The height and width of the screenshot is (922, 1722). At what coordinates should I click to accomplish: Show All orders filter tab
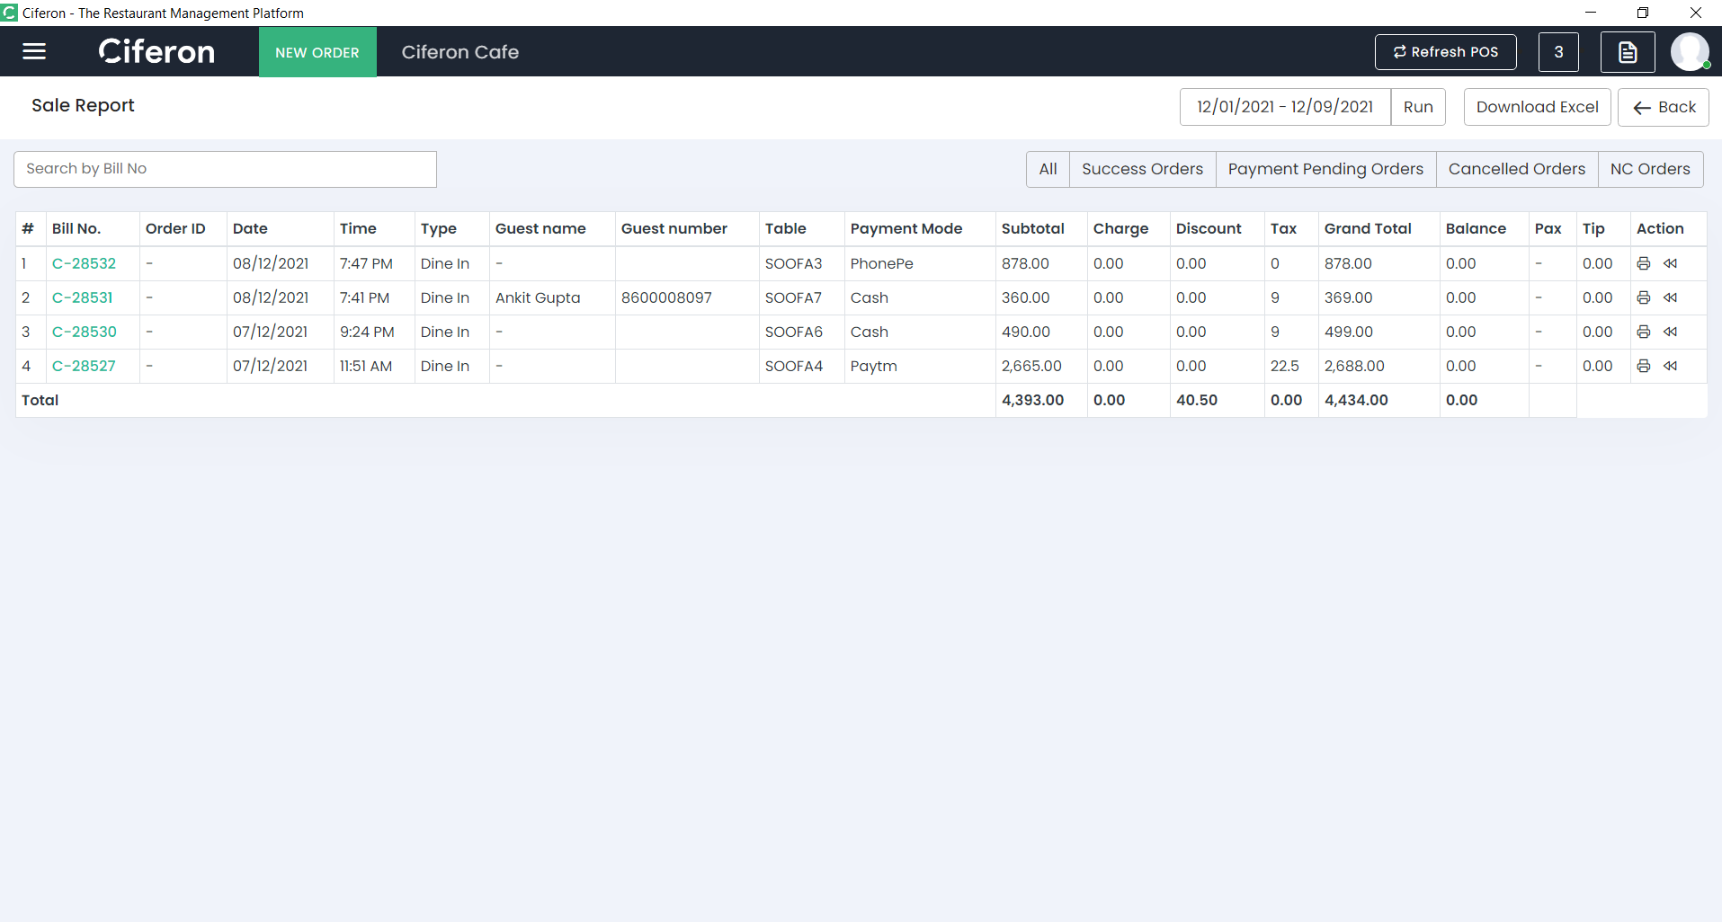1048,169
